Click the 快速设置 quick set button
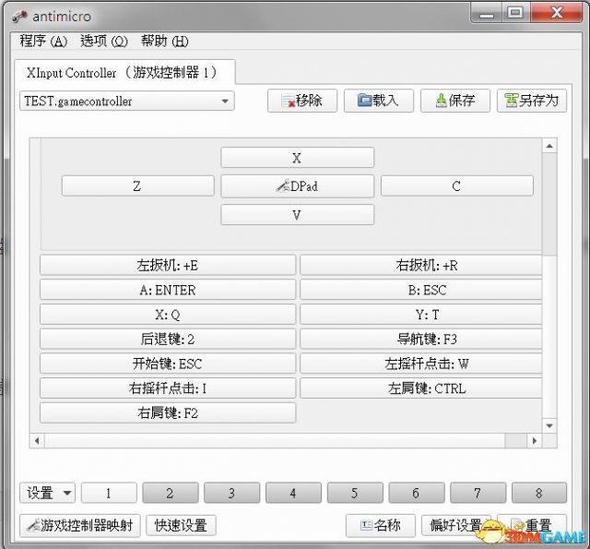This screenshot has width=590, height=549. coord(181,525)
